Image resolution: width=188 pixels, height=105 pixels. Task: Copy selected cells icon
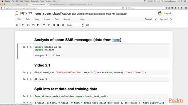point(33,25)
